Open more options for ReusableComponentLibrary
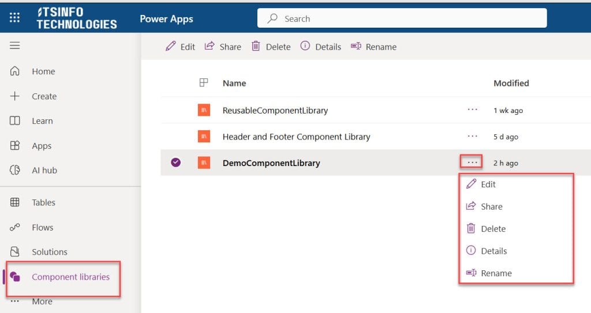 [x=472, y=110]
